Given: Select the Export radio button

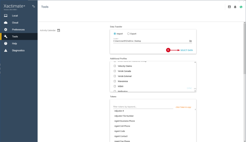Looking at the screenshot, I should (128, 34).
